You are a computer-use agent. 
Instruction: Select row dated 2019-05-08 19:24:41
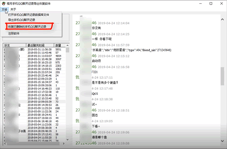pyautogui.click(x=34, y=115)
